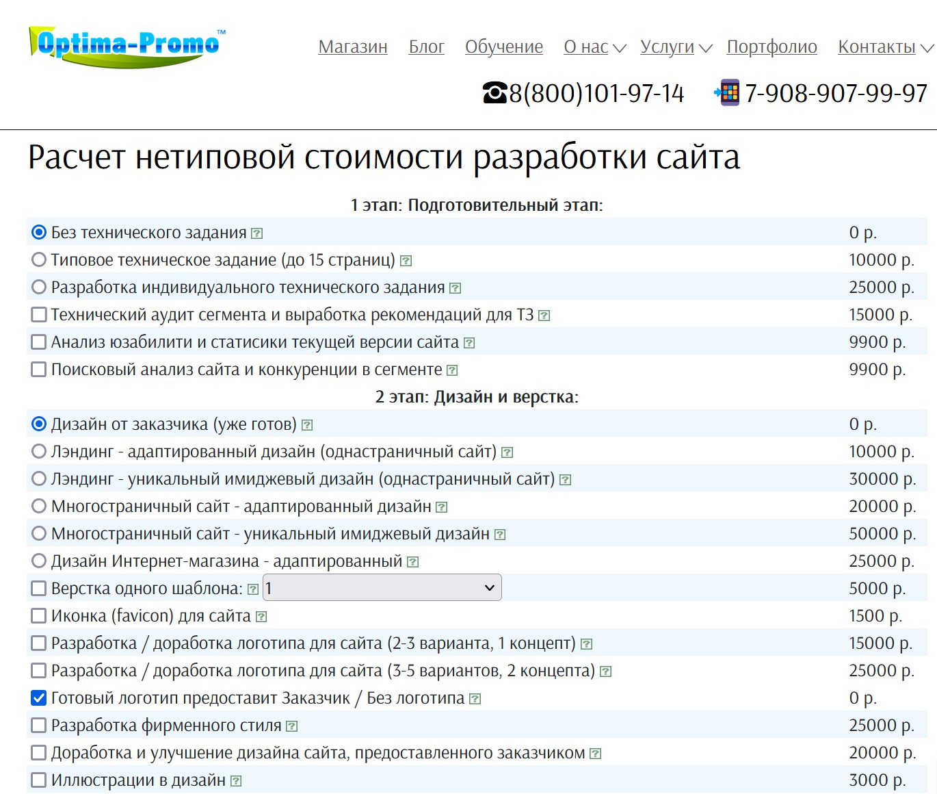Open help icon for 'Многостраничный сайт - уникальный имиджевый'

[x=500, y=535]
